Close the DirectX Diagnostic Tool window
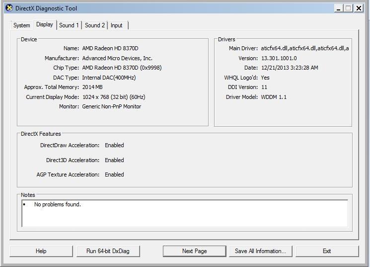This screenshot has height=267, width=370. click(359, 8)
